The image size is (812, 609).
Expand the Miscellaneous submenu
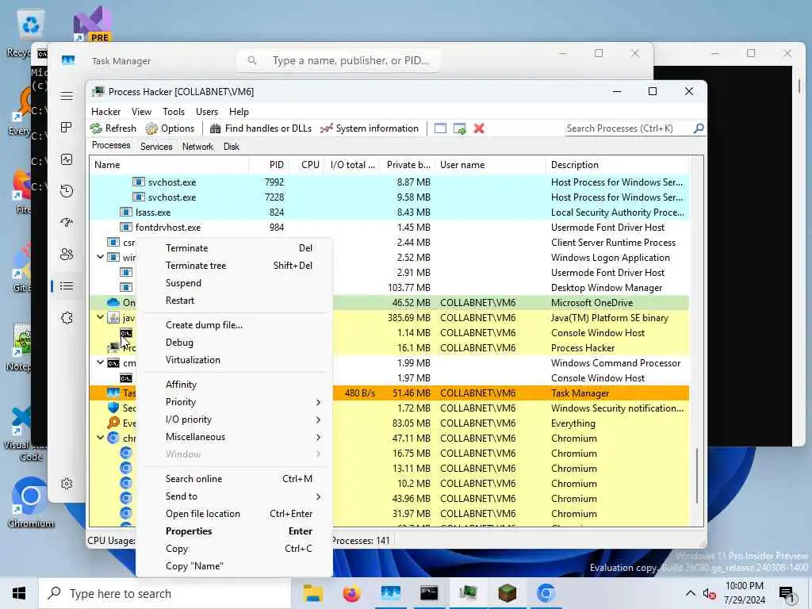pos(234,437)
